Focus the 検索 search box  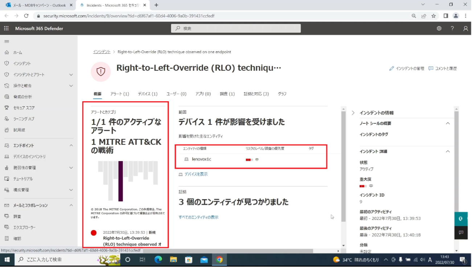point(236,28)
